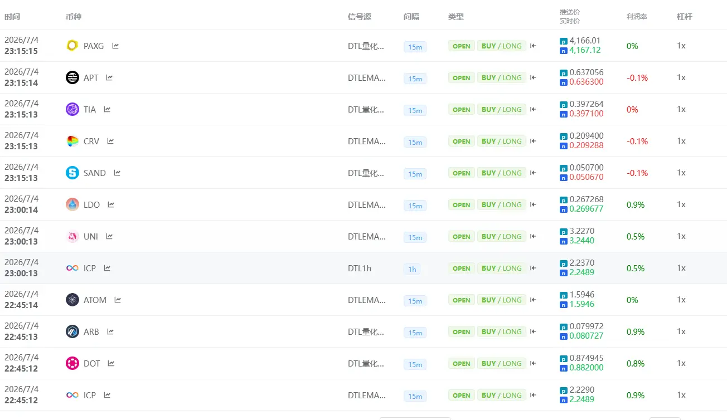Click the ATOM coin logo
Viewport: 727px width, 420px height.
pyautogui.click(x=72, y=300)
